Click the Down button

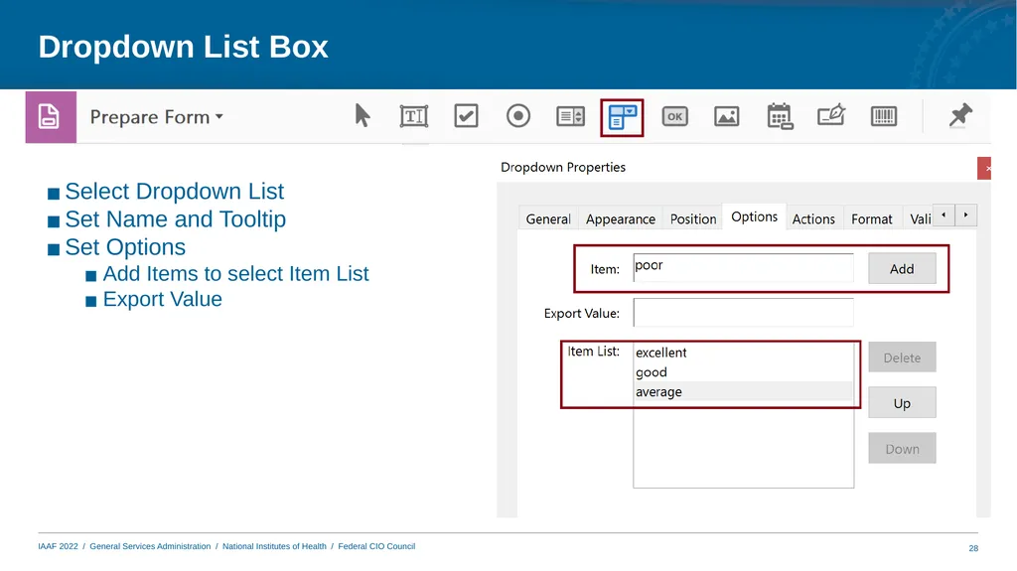pos(902,449)
